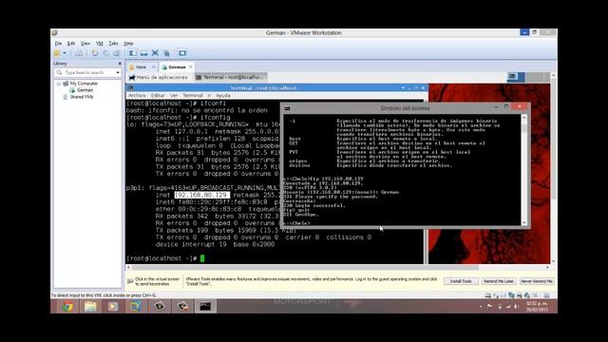Enter full screen mode icon

point(155,53)
